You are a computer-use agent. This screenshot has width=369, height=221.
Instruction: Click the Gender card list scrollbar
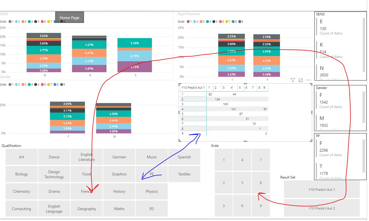pyautogui.click(x=364, y=107)
